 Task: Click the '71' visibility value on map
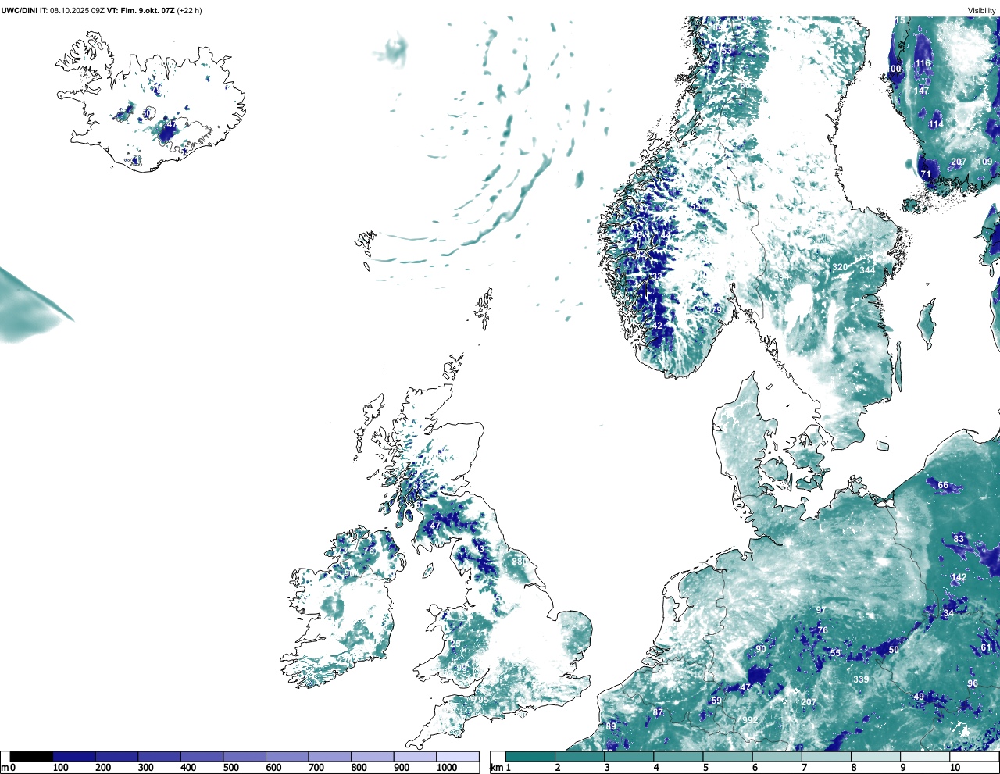pos(926,174)
